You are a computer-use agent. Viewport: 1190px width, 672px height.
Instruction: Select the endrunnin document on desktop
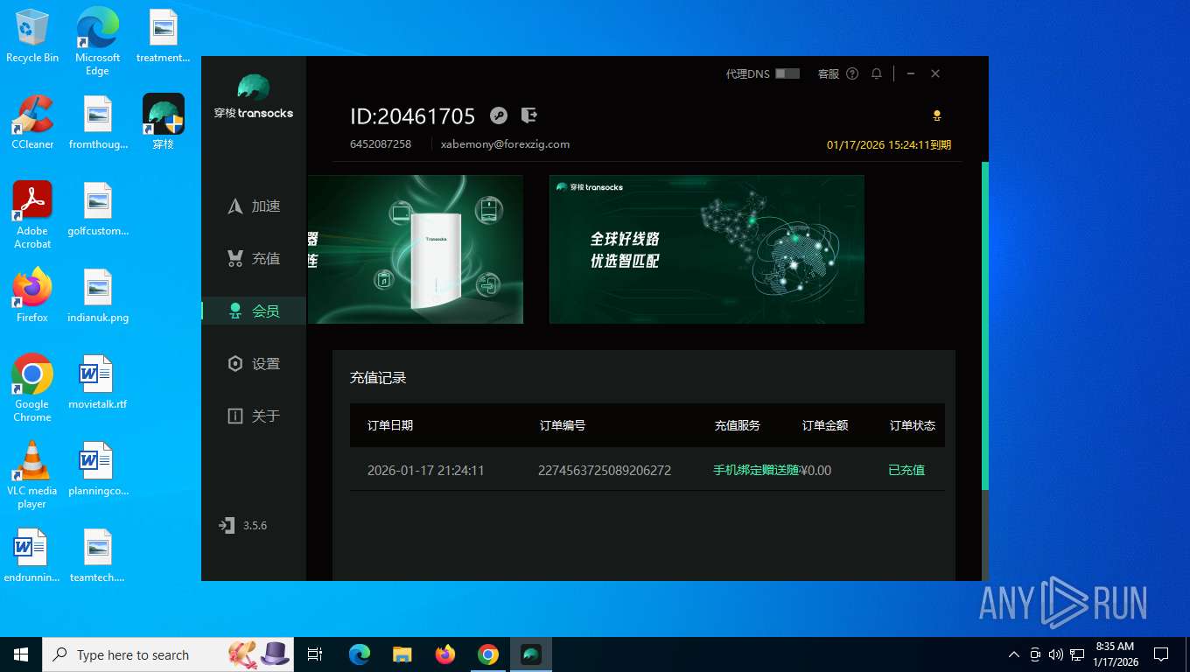(32, 556)
